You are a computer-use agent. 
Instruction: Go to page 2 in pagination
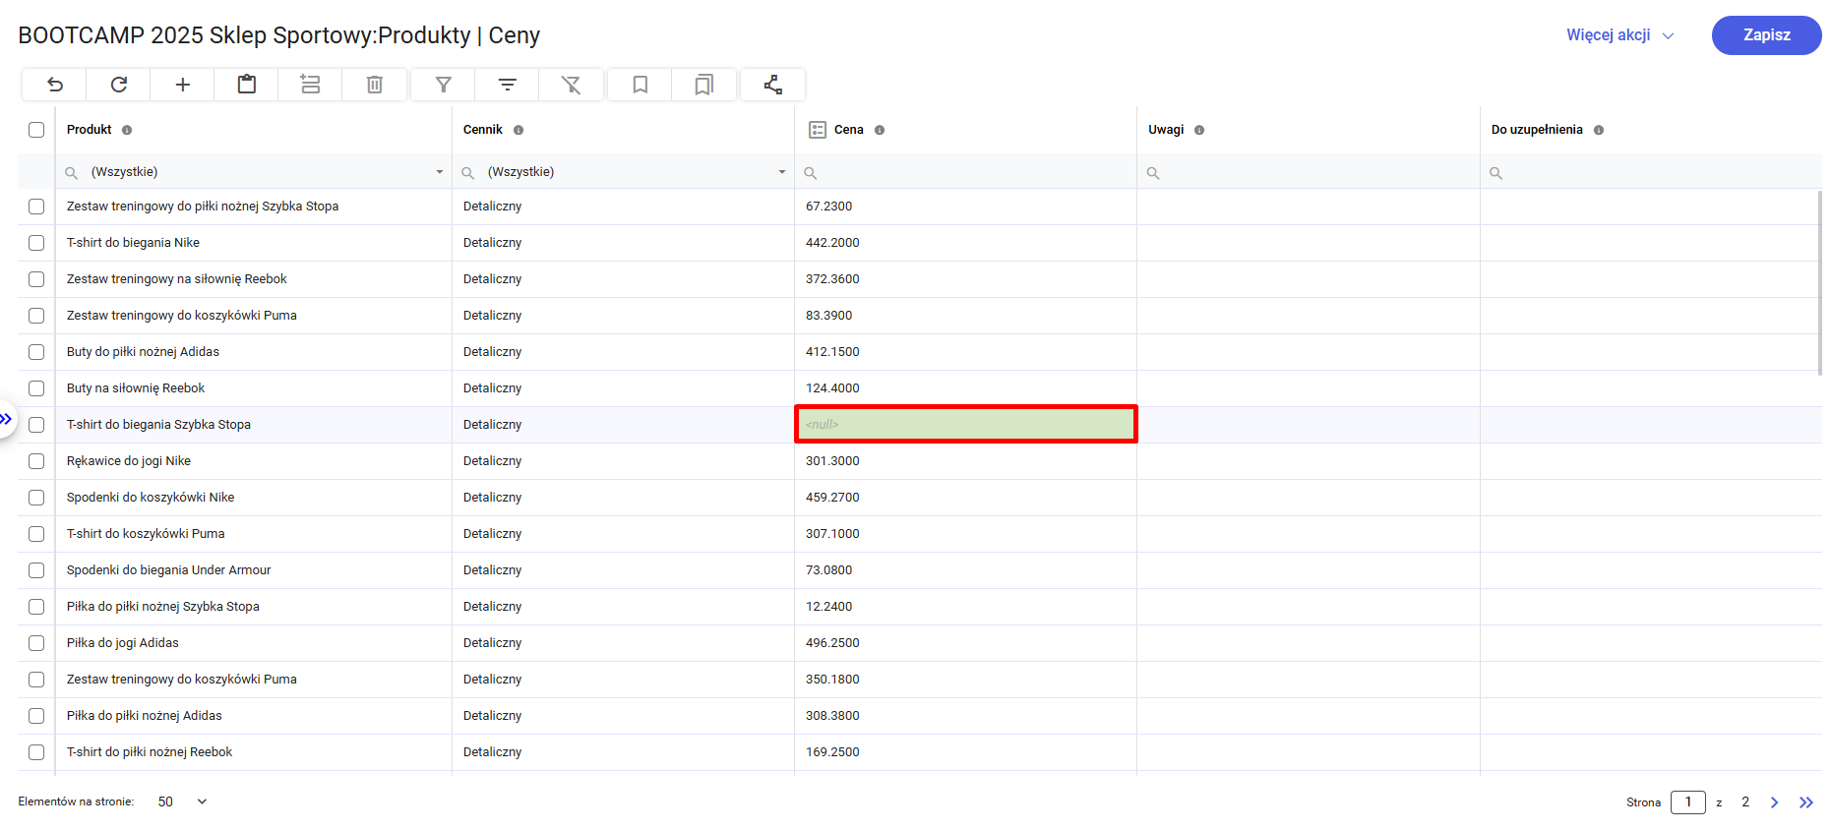(1745, 801)
